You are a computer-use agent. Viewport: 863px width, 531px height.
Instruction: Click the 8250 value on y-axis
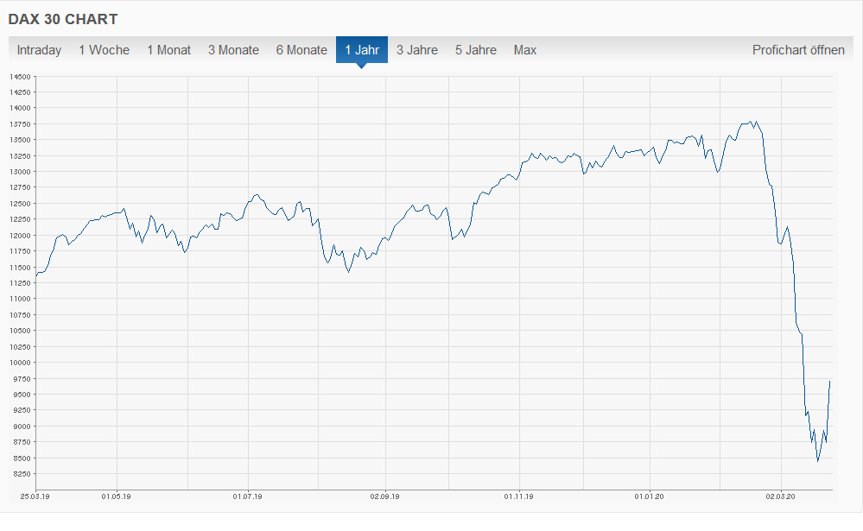click(x=22, y=474)
